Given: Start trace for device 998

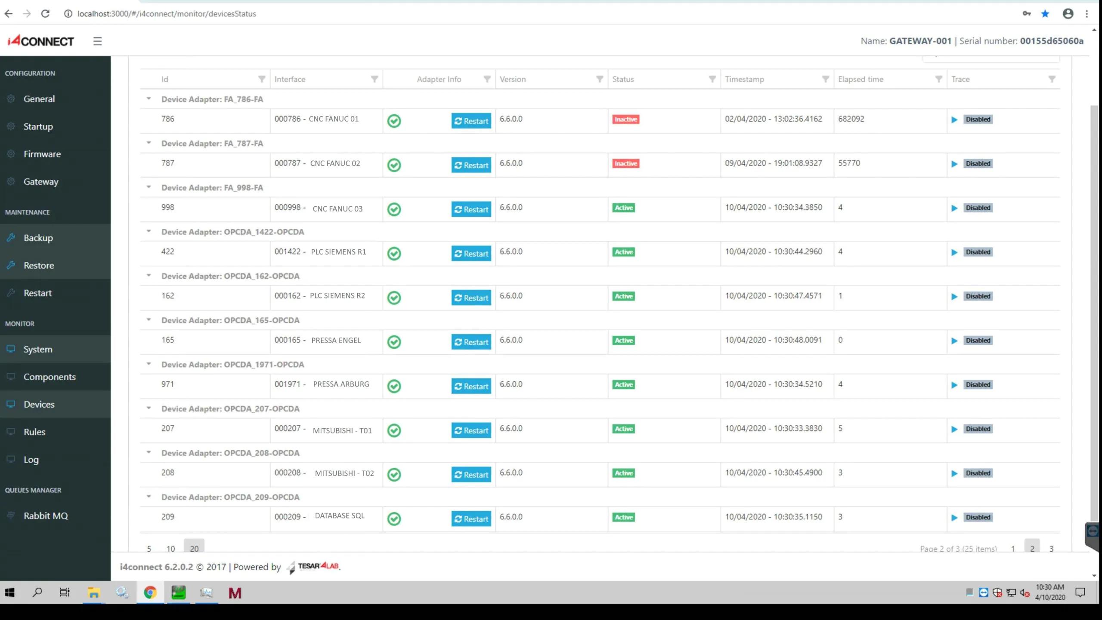Looking at the screenshot, I should point(954,209).
